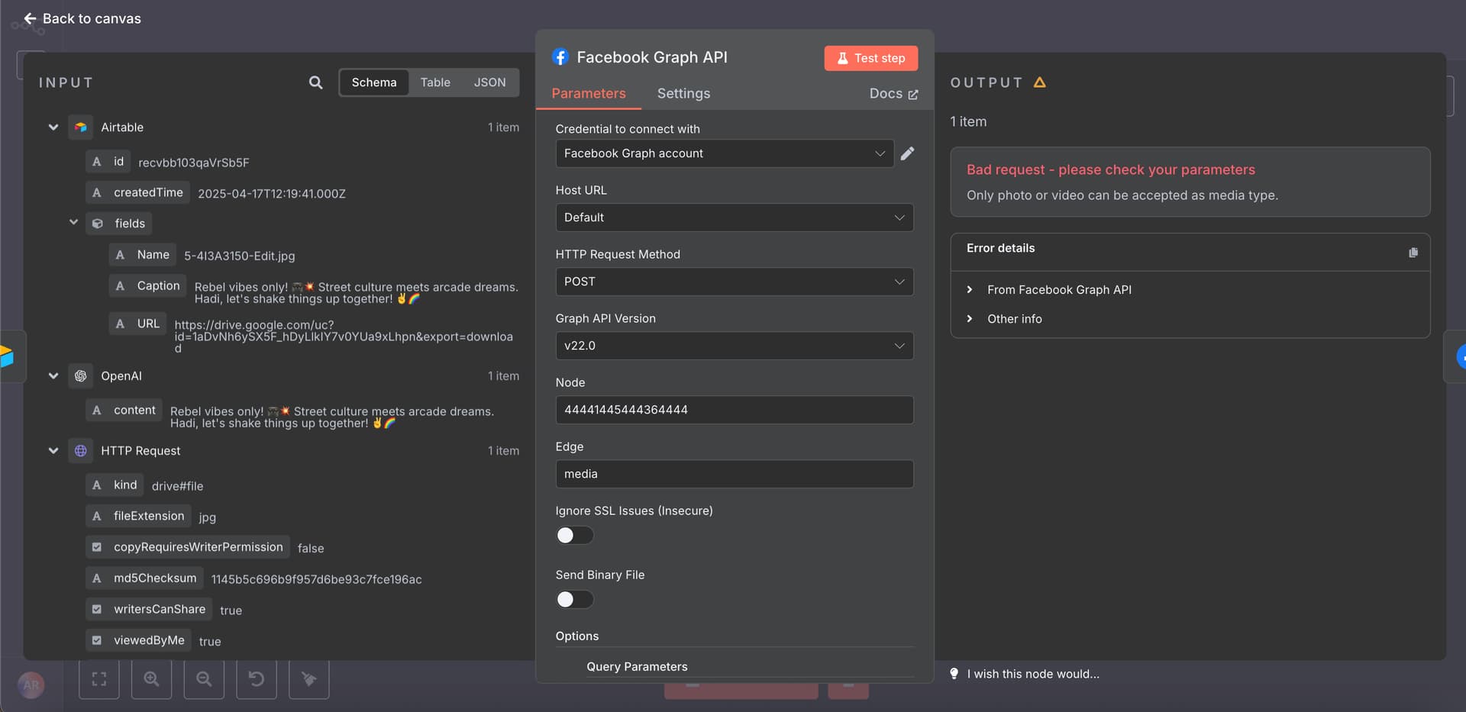Image resolution: width=1466 pixels, height=712 pixels.
Task: Click the reset zoom icon on the canvas
Action: 257,678
